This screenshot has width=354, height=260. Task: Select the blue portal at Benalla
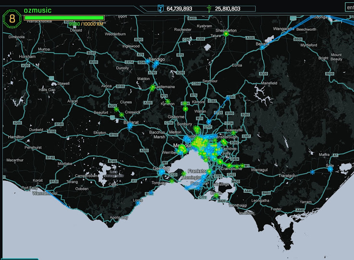coord(262,47)
